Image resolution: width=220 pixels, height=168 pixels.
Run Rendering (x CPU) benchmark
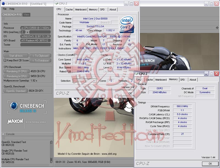coord(16,76)
